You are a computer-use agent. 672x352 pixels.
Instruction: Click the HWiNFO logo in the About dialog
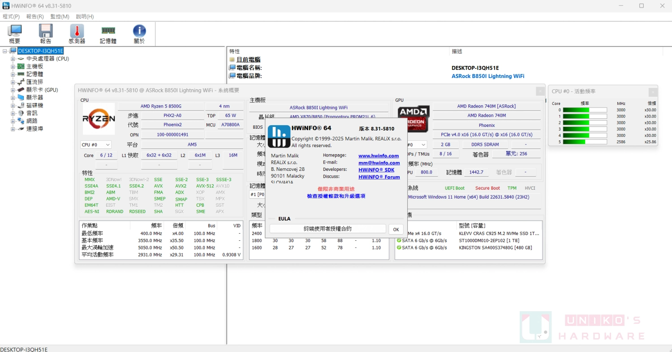click(279, 136)
